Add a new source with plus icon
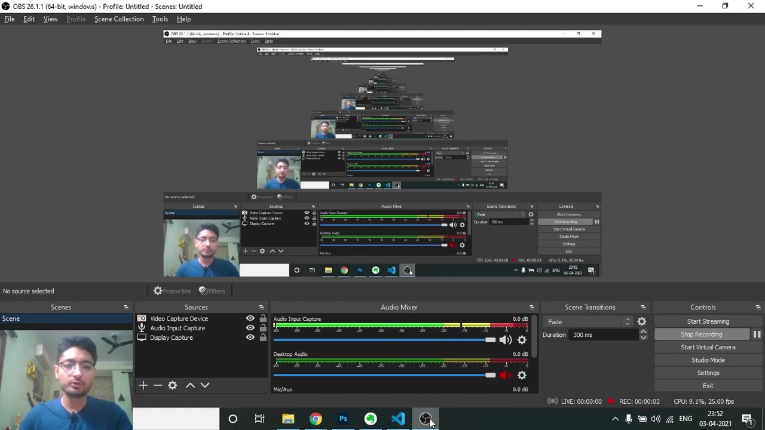 143,385
